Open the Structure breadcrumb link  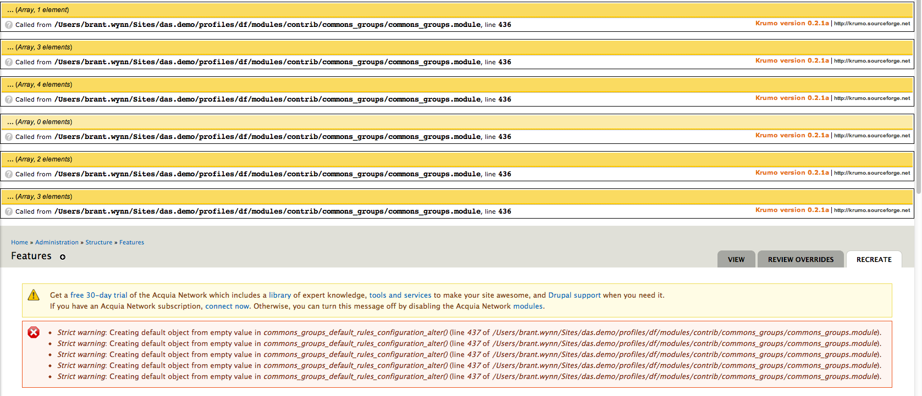click(99, 242)
